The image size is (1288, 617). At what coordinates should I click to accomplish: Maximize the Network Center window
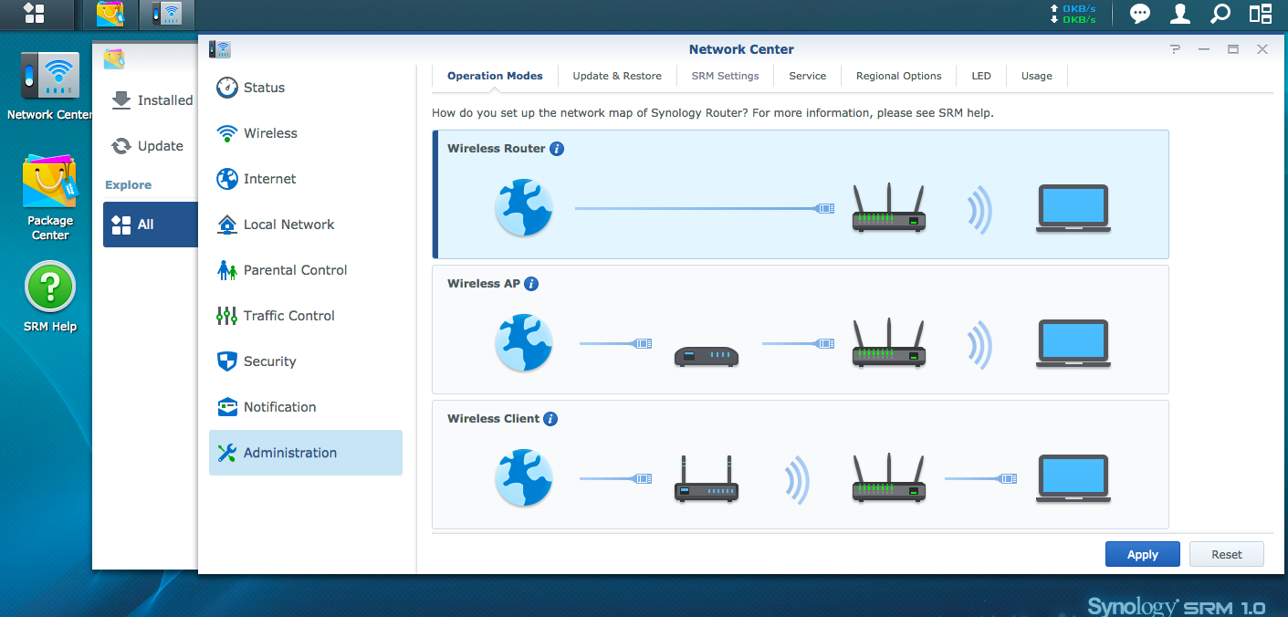point(1233,50)
